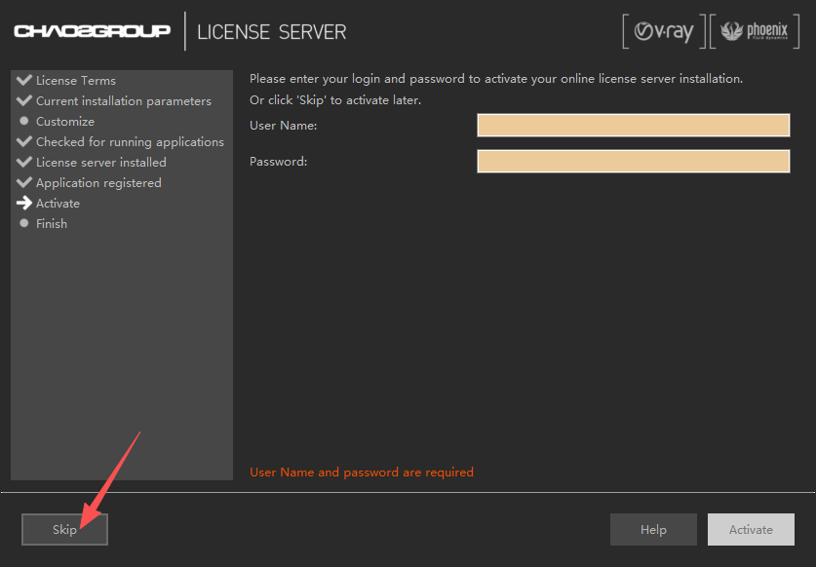This screenshot has width=816, height=567.
Task: Click the 'Password:' label
Action: click(x=279, y=162)
